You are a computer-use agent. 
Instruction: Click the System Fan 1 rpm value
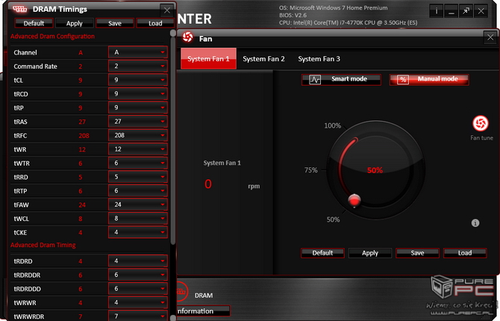tap(208, 184)
